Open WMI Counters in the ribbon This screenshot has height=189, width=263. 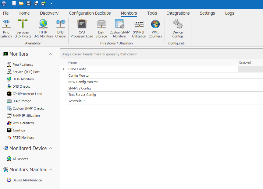pyautogui.click(x=155, y=29)
